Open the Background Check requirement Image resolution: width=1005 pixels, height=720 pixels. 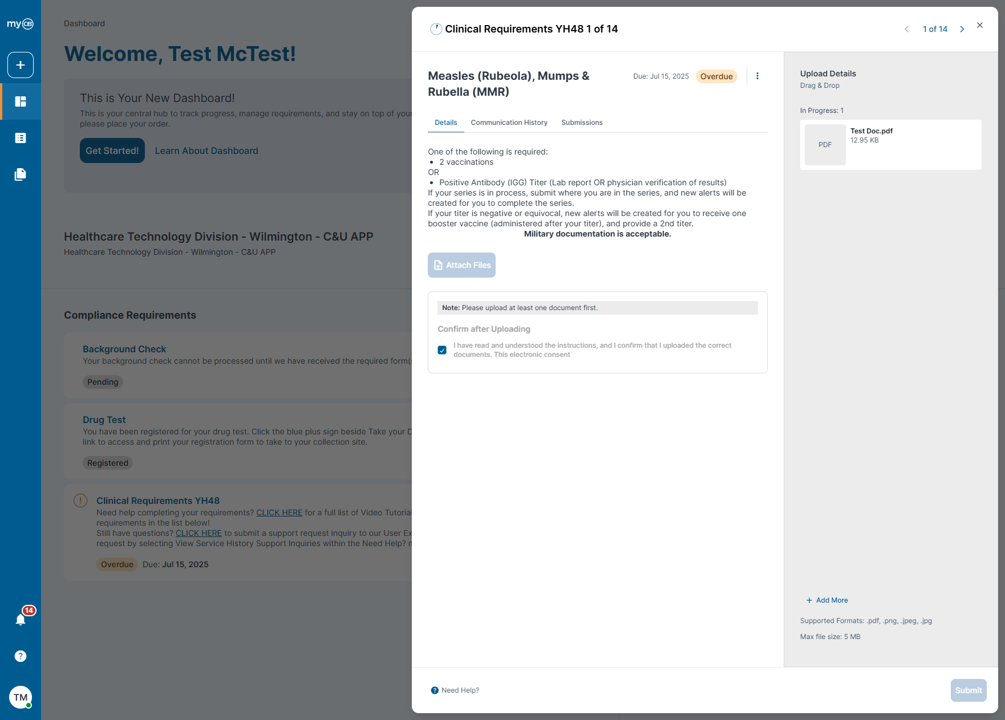coord(124,349)
